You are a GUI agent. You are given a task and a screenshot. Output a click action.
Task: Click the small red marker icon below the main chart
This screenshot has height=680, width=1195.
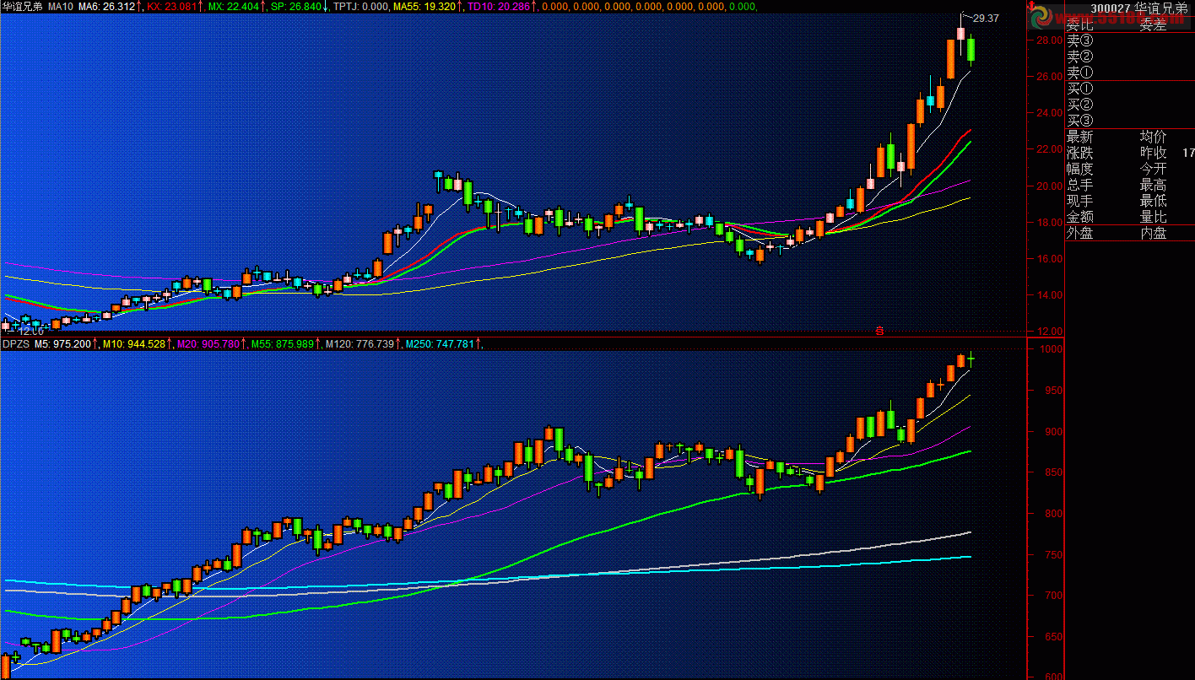point(879,332)
